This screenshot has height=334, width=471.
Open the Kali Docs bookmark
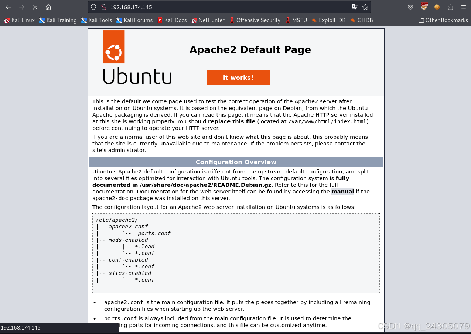(x=172, y=20)
